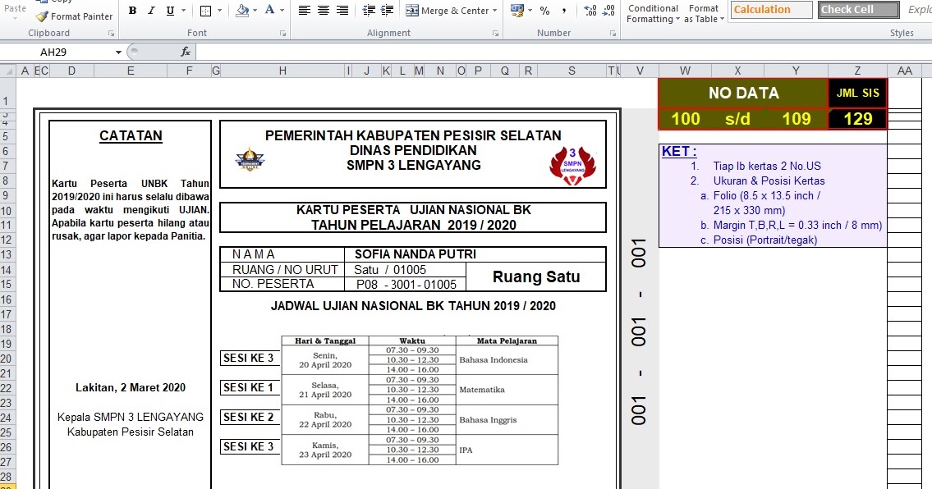
Task: Open the Conditional Formatting menu
Action: (652, 12)
